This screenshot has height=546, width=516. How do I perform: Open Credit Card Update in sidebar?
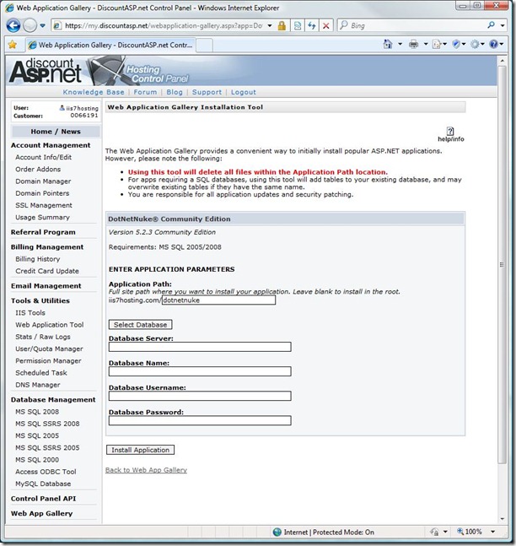47,271
